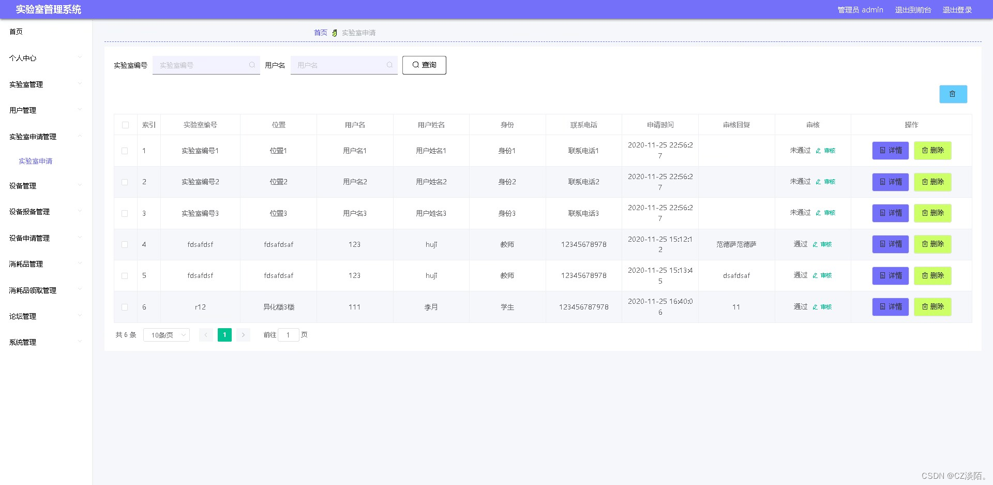Image resolution: width=993 pixels, height=485 pixels.
Task: Expand 设备申请管理 sidebar menu
Action: pos(46,238)
